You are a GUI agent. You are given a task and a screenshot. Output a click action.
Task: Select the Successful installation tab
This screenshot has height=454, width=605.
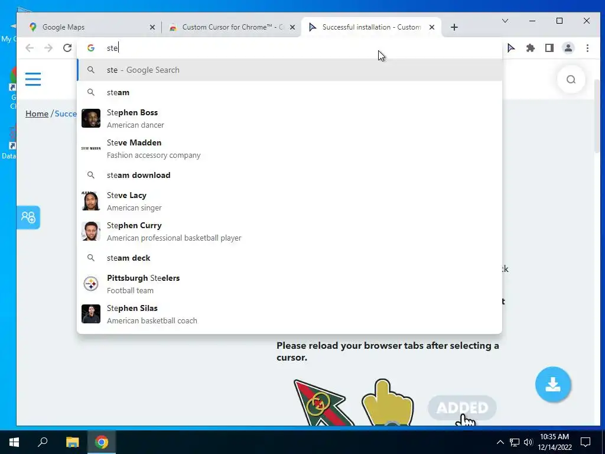coord(371,27)
